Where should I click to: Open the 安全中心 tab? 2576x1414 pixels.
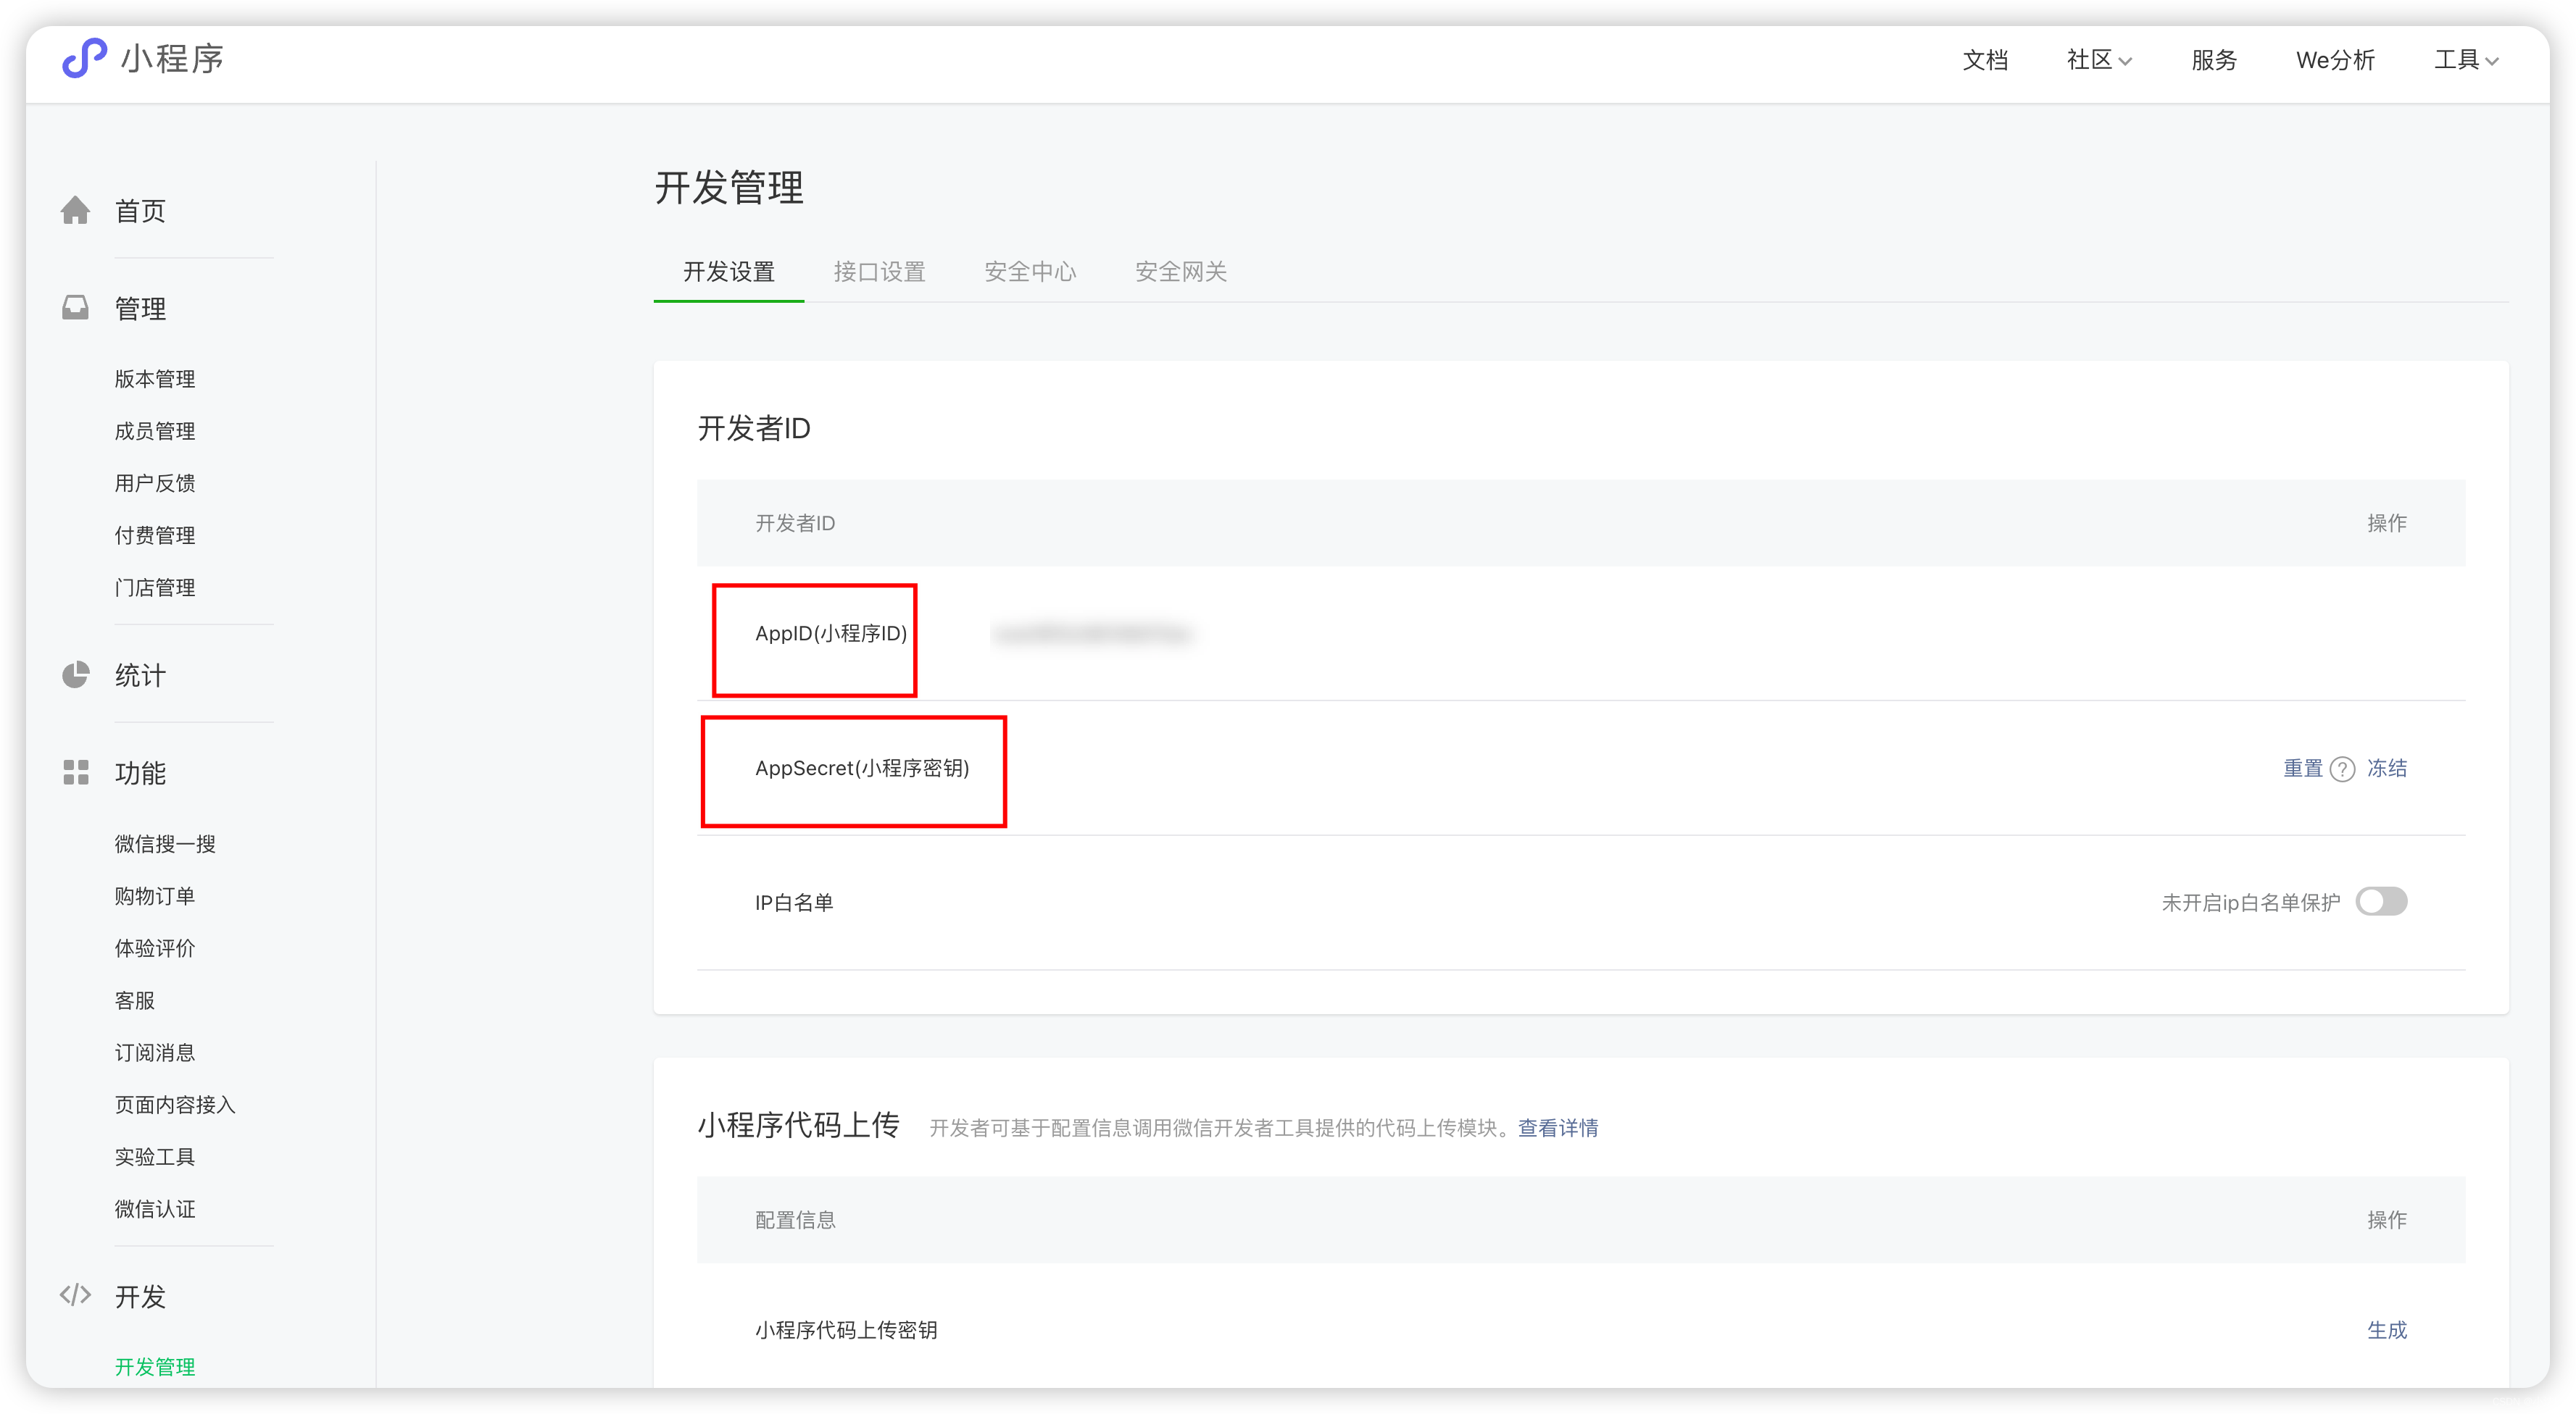pyautogui.click(x=1030, y=272)
